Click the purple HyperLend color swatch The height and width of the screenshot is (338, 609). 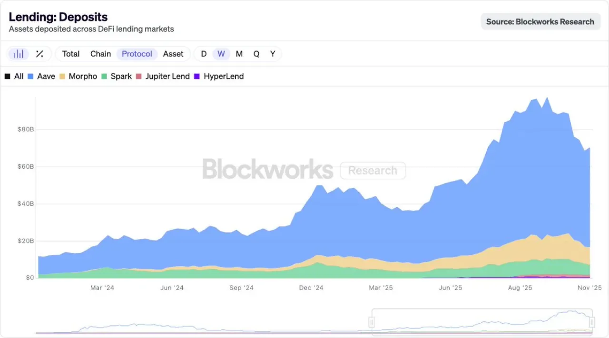tap(197, 76)
